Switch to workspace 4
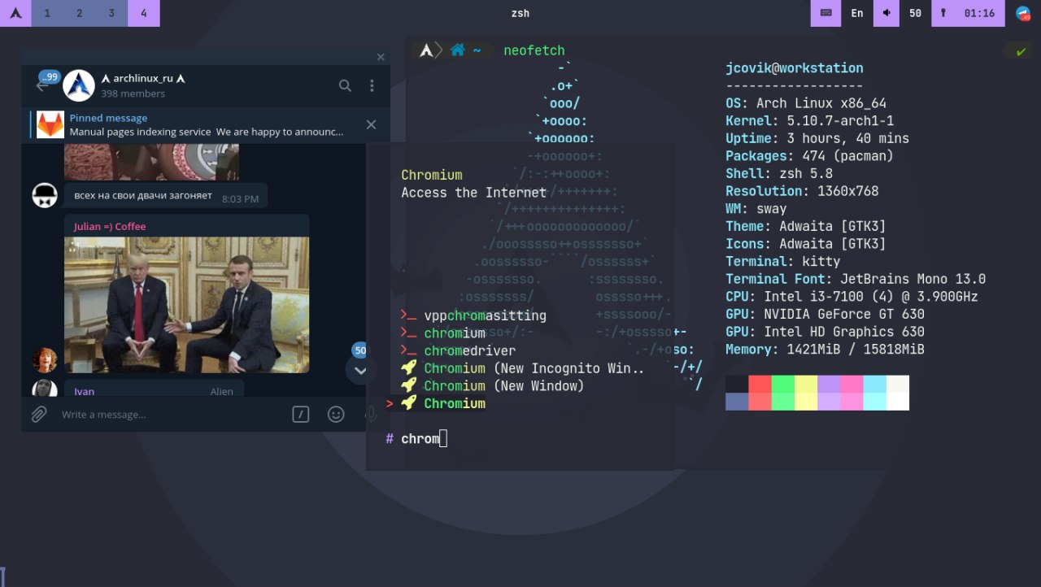Image resolution: width=1041 pixels, height=587 pixels. coord(144,13)
